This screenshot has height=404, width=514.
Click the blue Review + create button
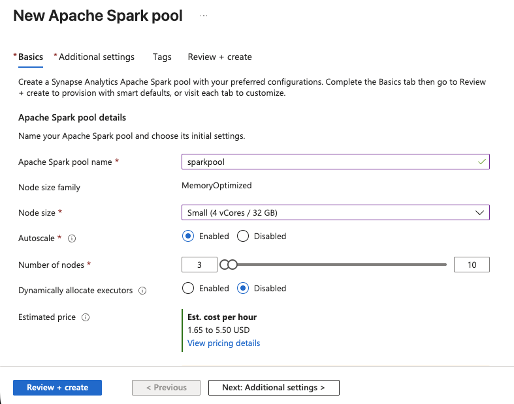pos(57,388)
